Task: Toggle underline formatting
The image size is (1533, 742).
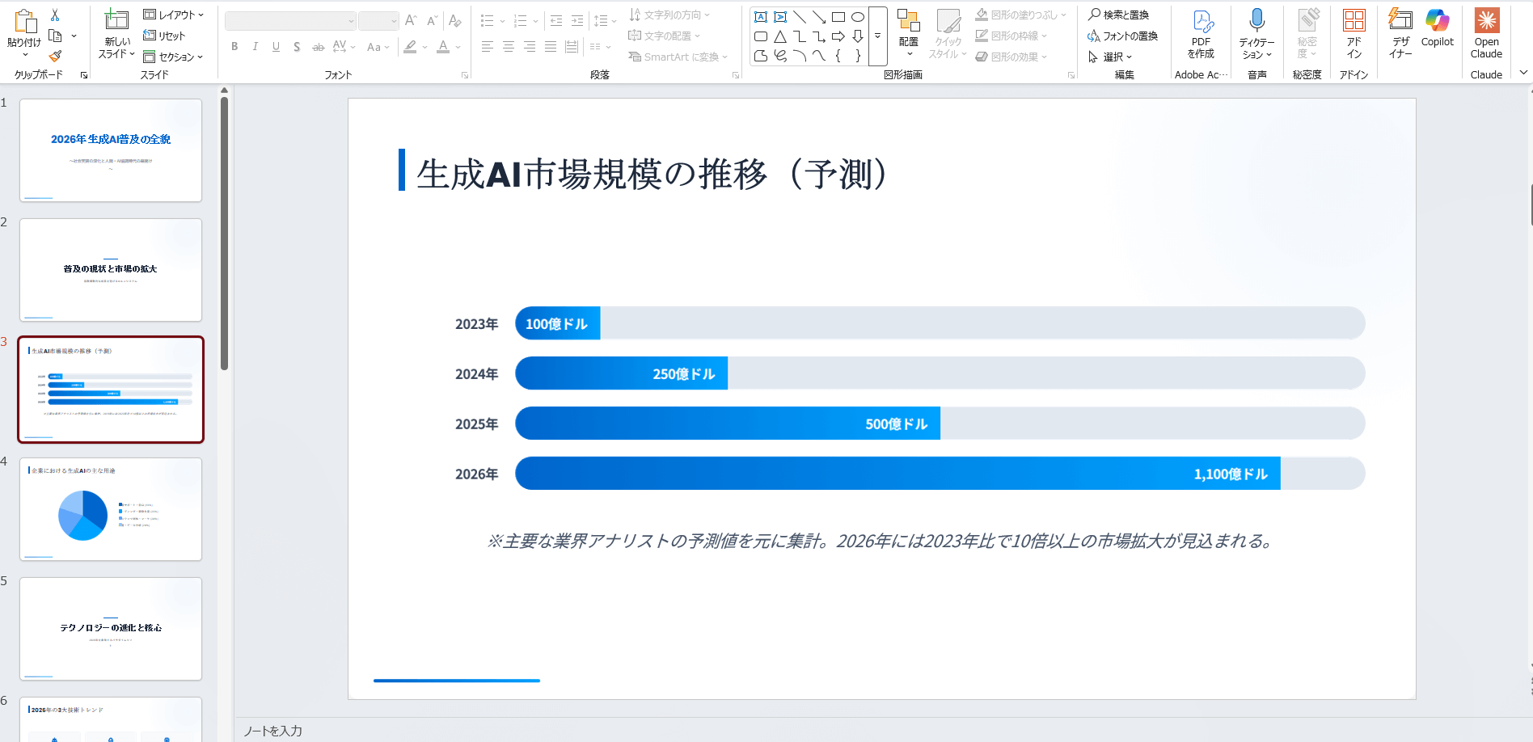Action: (277, 47)
